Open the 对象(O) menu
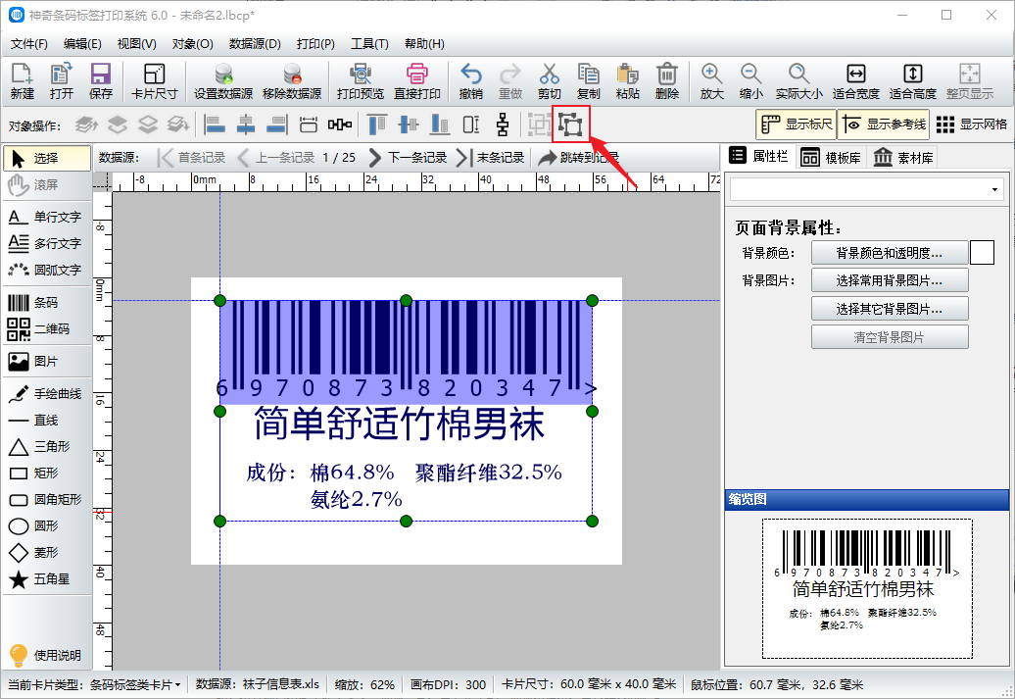The width and height of the screenshot is (1015, 699). (192, 44)
